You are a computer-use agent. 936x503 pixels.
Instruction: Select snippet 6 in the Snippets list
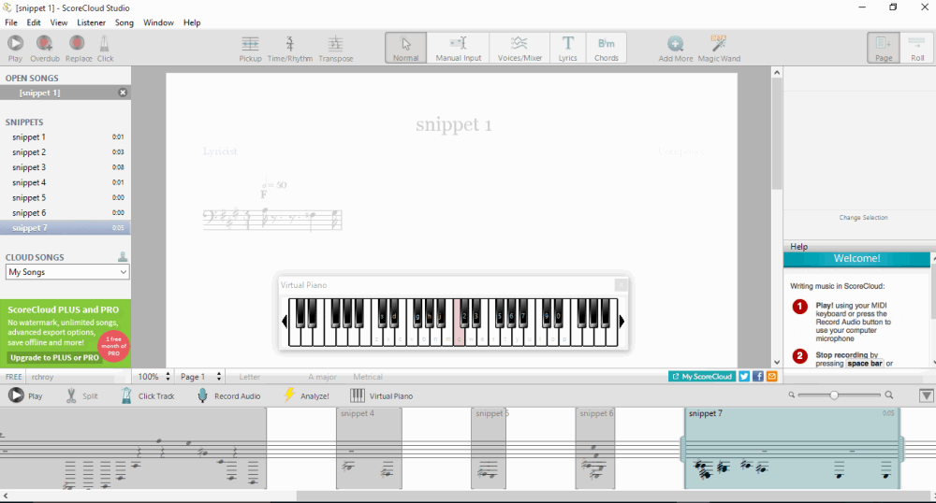pyautogui.click(x=66, y=213)
